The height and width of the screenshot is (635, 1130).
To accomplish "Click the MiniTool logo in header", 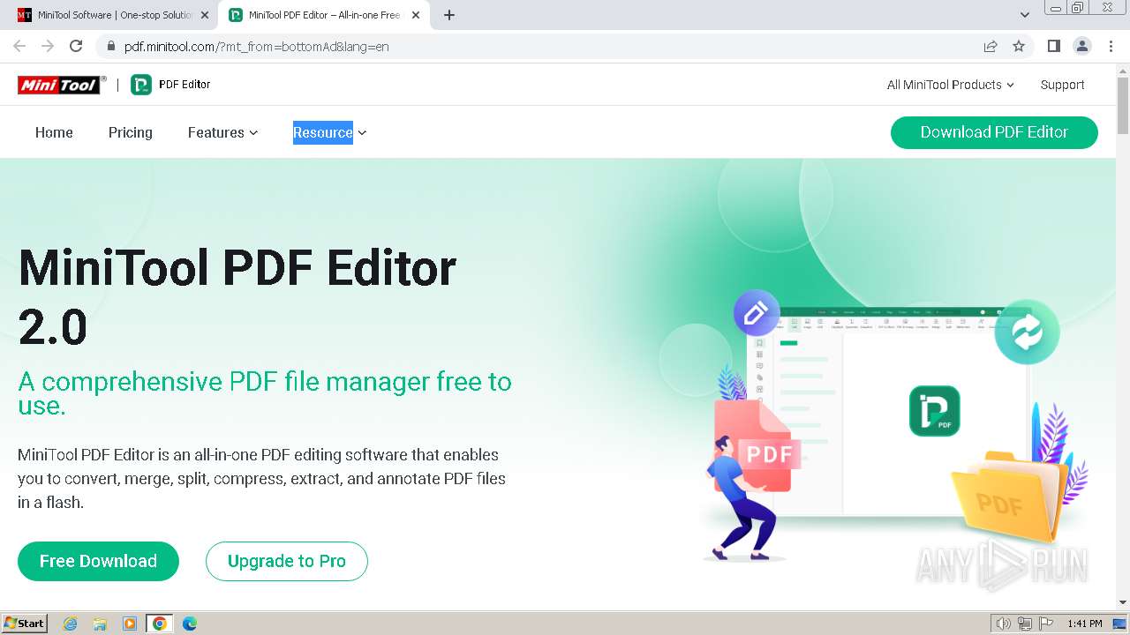I will pos(62,85).
